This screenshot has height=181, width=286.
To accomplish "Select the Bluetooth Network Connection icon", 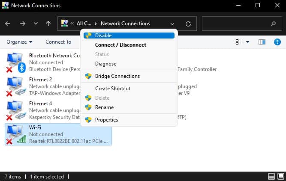I will pyautogui.click(x=16, y=62).
